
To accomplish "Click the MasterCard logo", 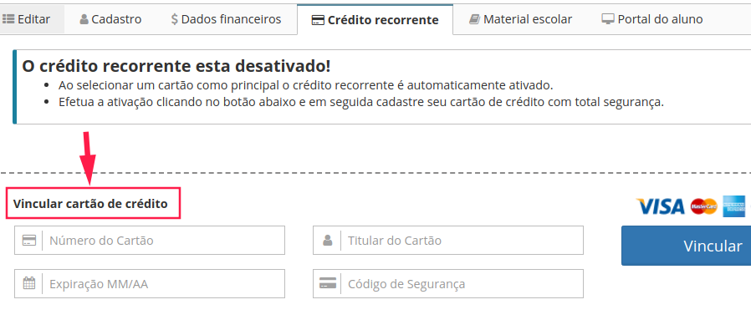I will click(703, 206).
